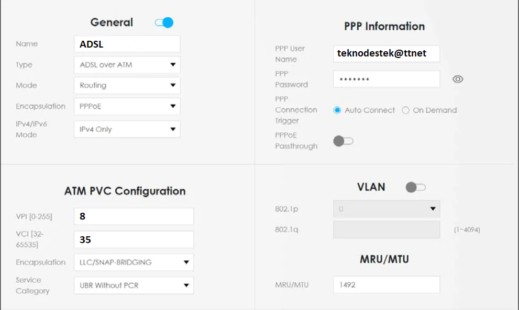
Task: Enable the VLAN toggle
Action: tap(415, 186)
